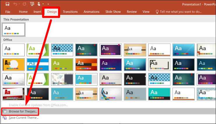Pick the turquoise theme with black bottom bar
The image size is (216, 124).
(159, 94)
